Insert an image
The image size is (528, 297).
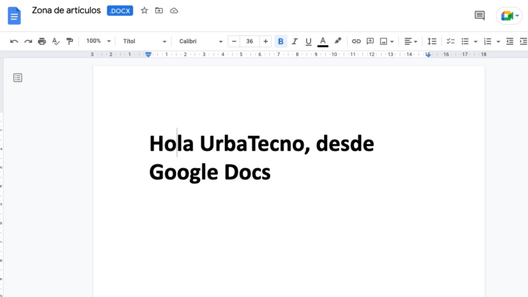[384, 41]
